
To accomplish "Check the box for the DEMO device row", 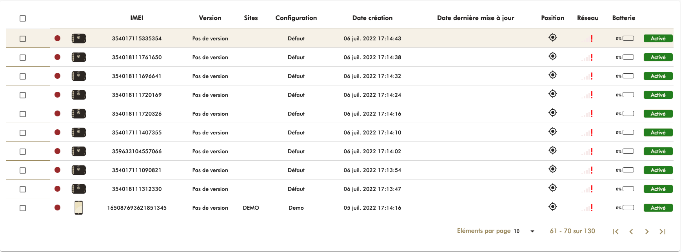I will coord(23,208).
